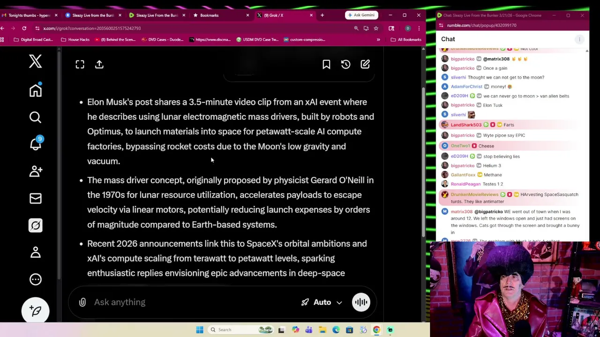This screenshot has width=600, height=337.
Task: Open Microsoft Edge from taskbar
Action: [x=336, y=330]
